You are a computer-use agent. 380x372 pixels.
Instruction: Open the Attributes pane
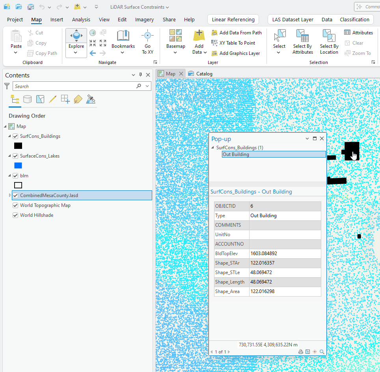(358, 32)
